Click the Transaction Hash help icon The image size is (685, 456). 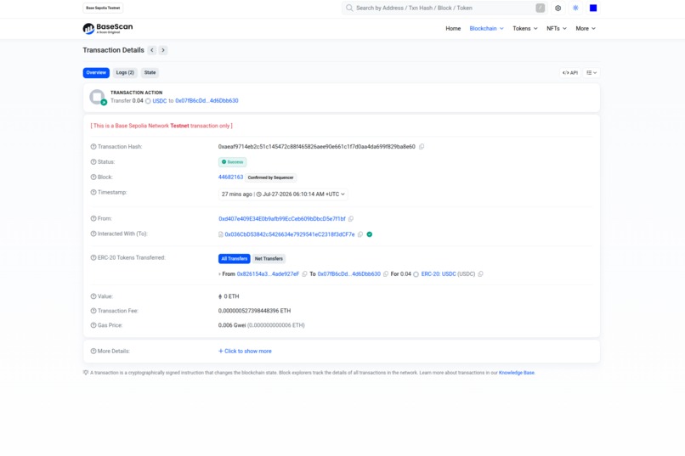coord(93,147)
